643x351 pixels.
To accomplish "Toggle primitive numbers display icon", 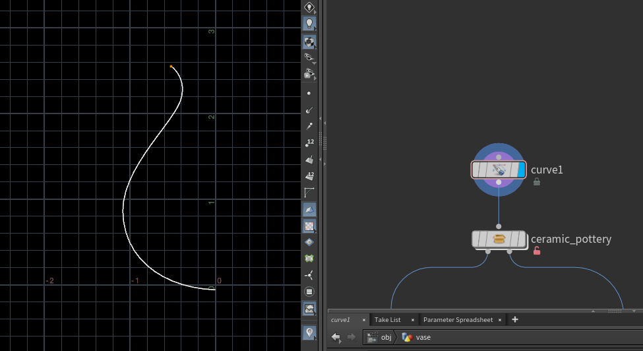I will tap(309, 176).
